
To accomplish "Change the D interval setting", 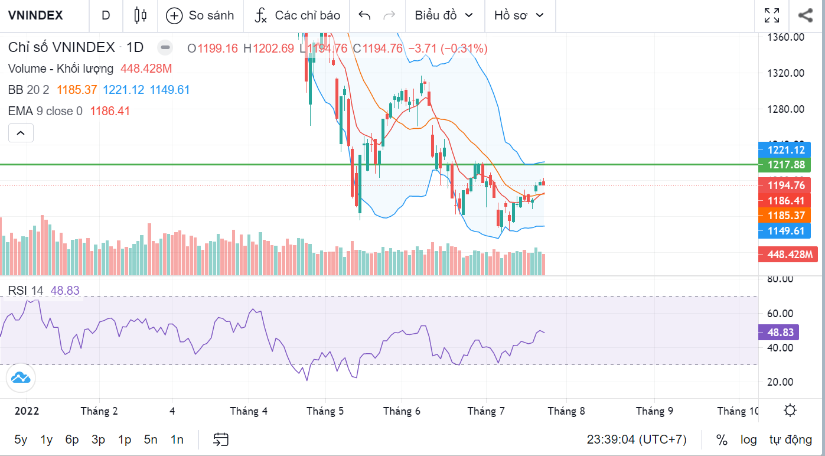I will pos(106,15).
